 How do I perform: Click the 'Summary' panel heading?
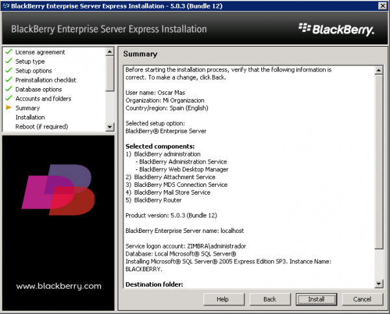(x=140, y=54)
